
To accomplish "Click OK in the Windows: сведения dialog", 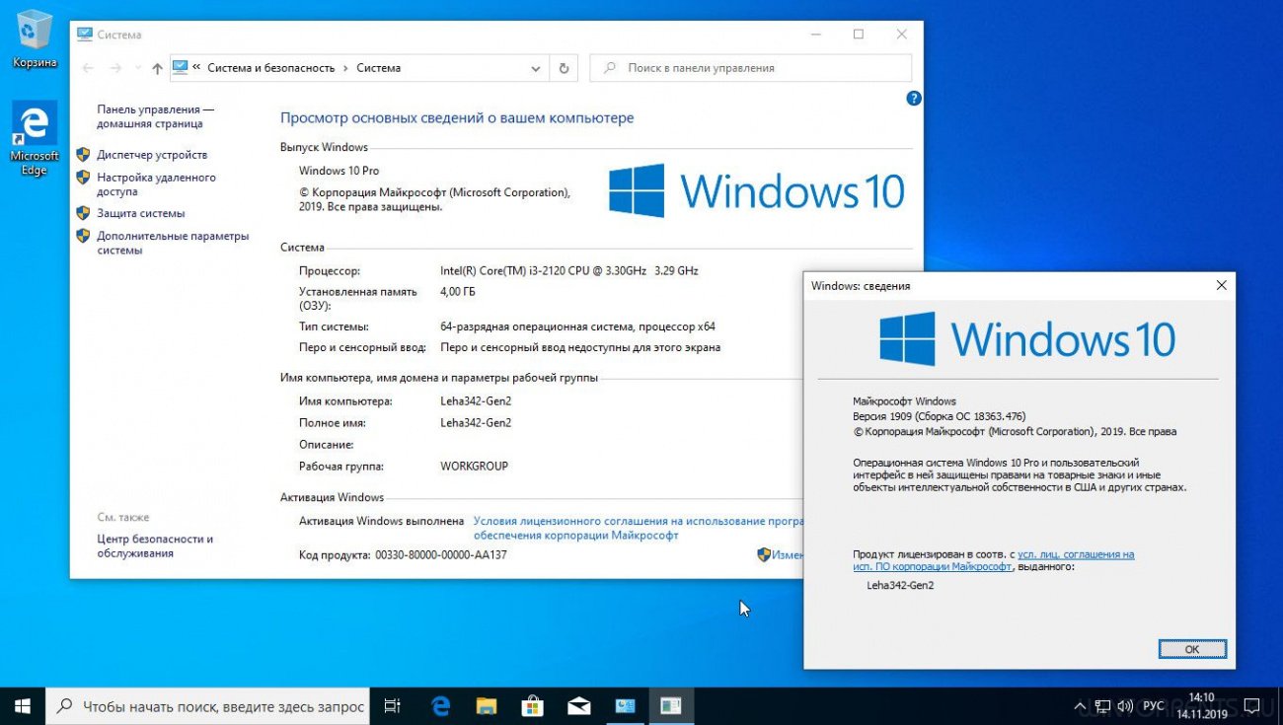I will [x=1191, y=649].
